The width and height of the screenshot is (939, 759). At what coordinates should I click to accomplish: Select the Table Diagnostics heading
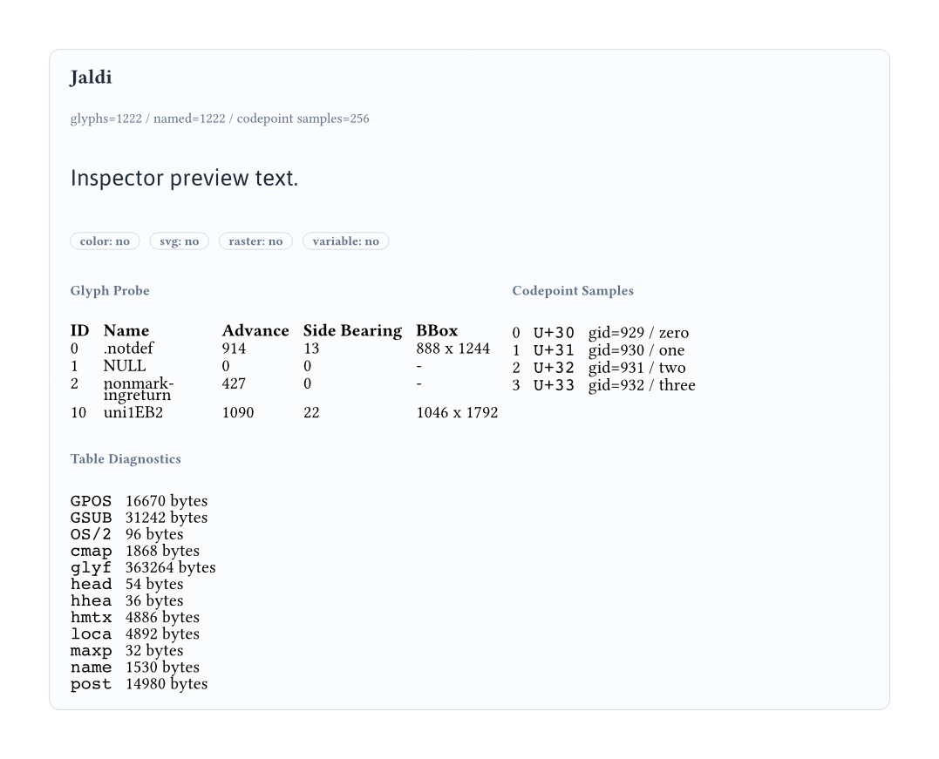pos(126,458)
